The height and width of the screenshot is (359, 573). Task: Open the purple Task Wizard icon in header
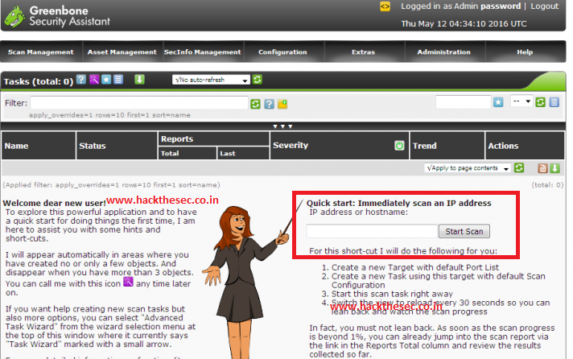94,80
